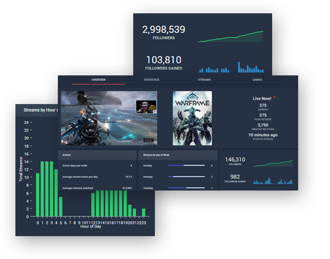Image resolution: width=330 pixels, height=259 pixels.
Task: Click '10 minutes ago' started stream text
Action: point(263,135)
